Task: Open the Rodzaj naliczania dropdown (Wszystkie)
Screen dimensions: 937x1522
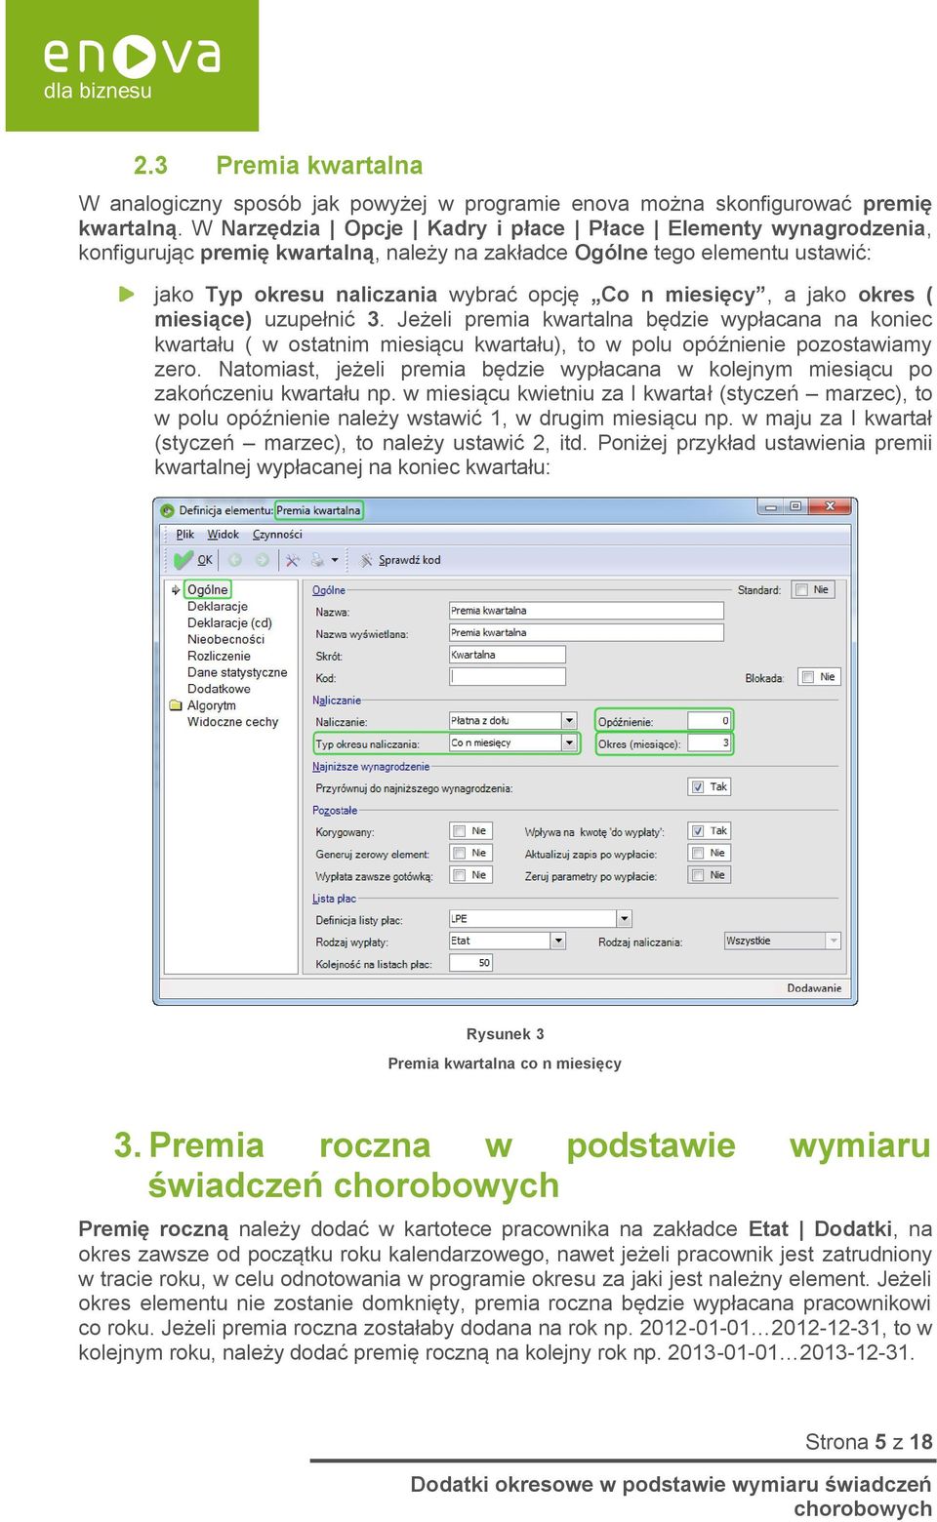Action: 834,941
